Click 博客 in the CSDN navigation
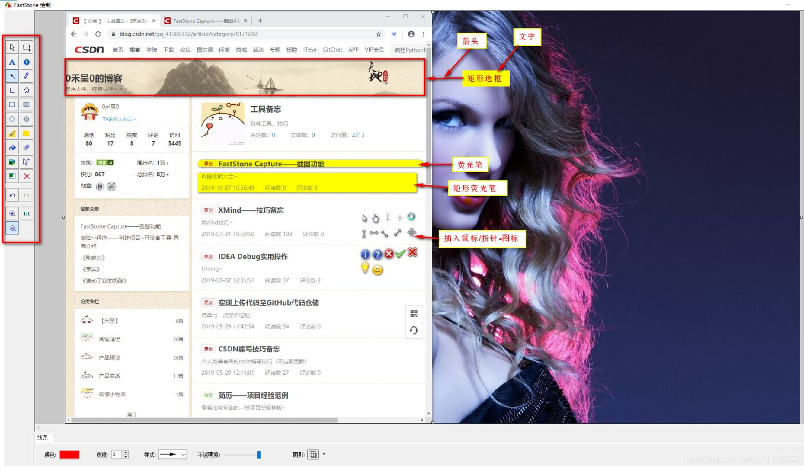This screenshot has height=468, width=804. click(x=135, y=50)
